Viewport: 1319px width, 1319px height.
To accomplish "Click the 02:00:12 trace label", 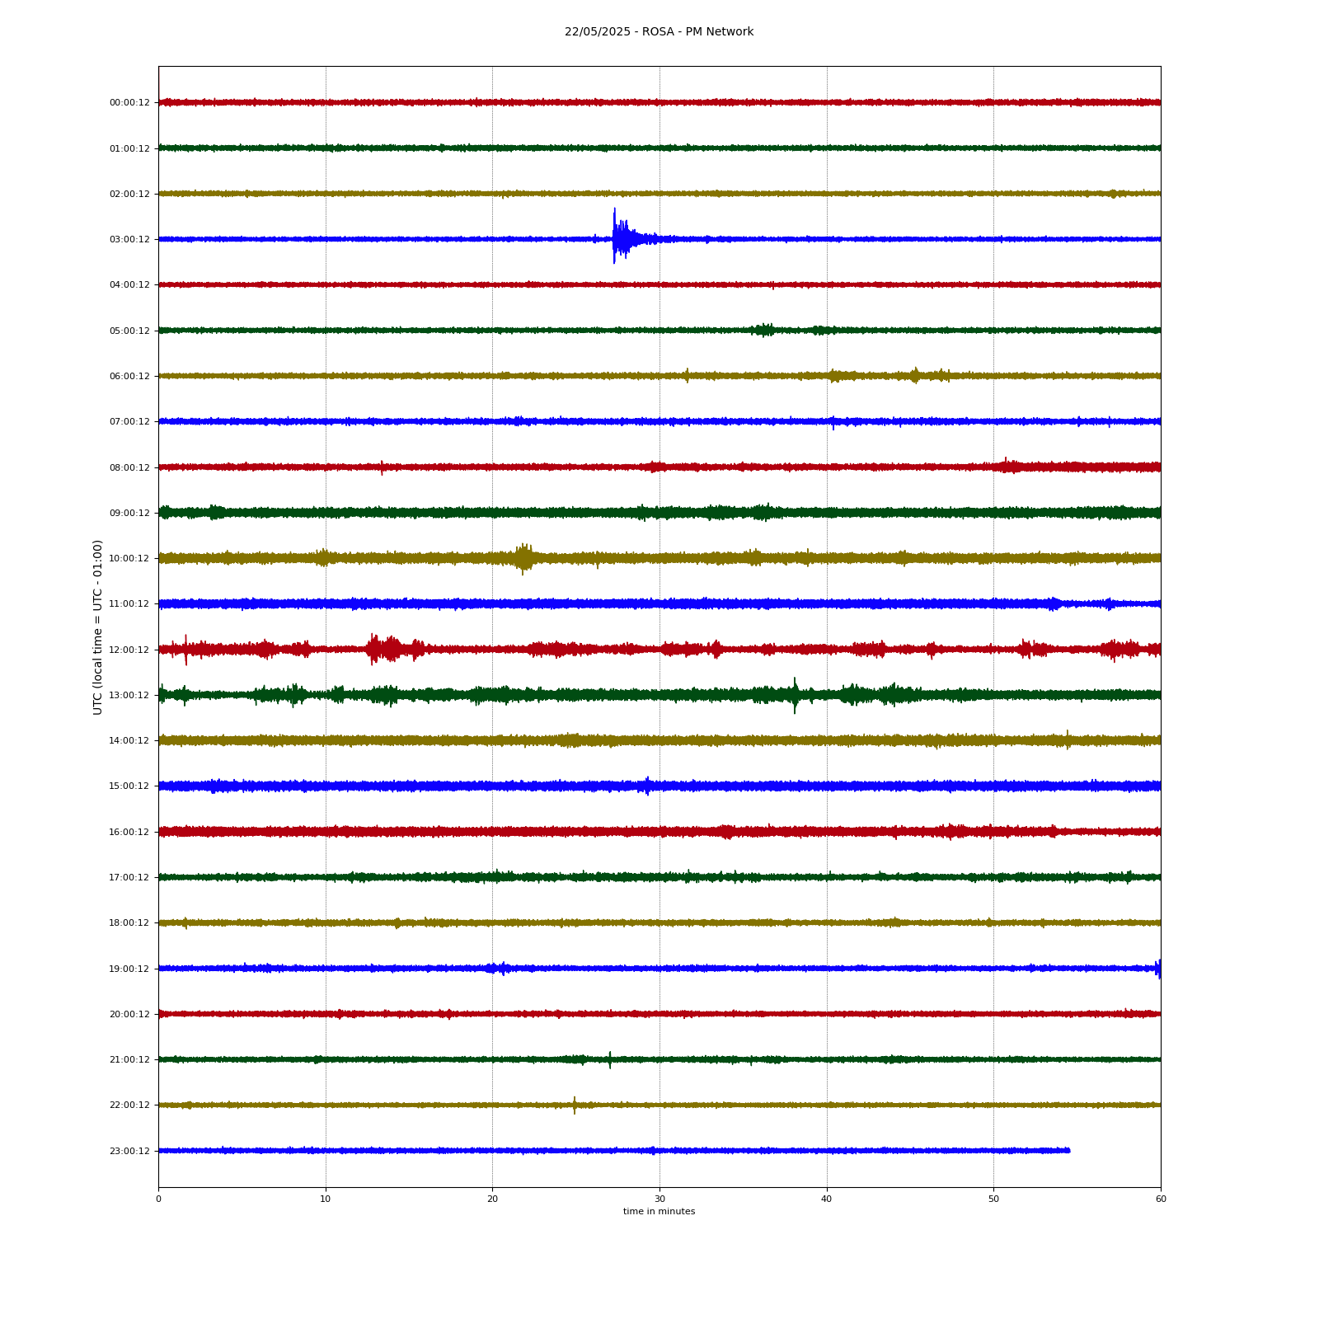I will (x=129, y=194).
